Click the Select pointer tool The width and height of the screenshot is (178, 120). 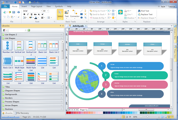click(x=60, y=14)
